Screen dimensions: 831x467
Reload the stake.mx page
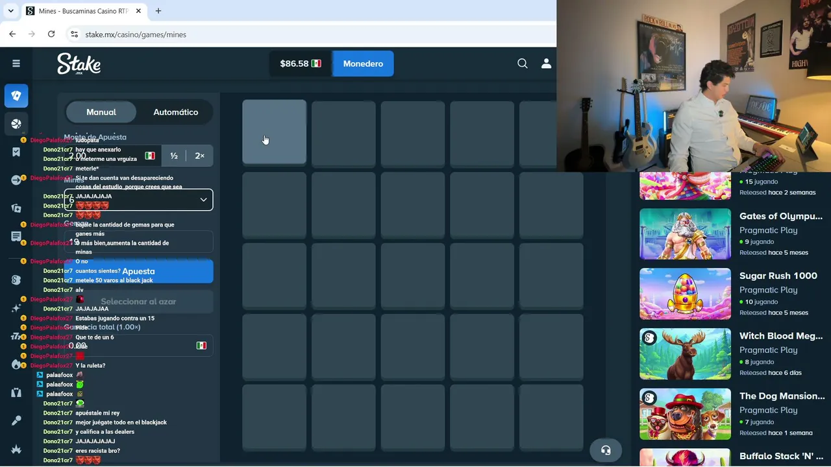tap(51, 34)
